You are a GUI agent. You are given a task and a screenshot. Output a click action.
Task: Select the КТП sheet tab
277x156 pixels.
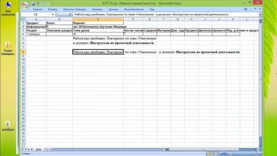point(39,149)
